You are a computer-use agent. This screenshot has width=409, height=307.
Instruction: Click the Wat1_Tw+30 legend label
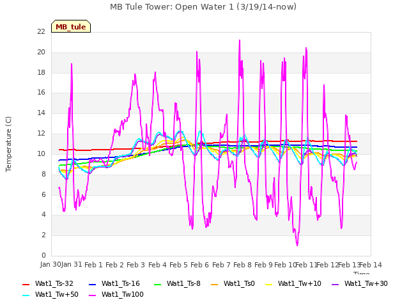366,284
